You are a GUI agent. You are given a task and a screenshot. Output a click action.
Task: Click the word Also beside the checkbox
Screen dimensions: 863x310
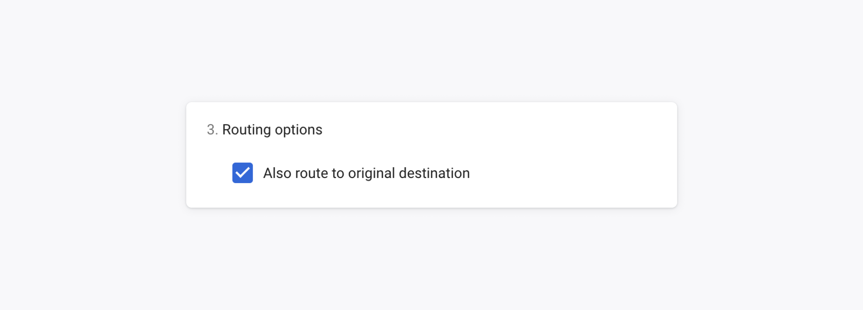click(277, 173)
